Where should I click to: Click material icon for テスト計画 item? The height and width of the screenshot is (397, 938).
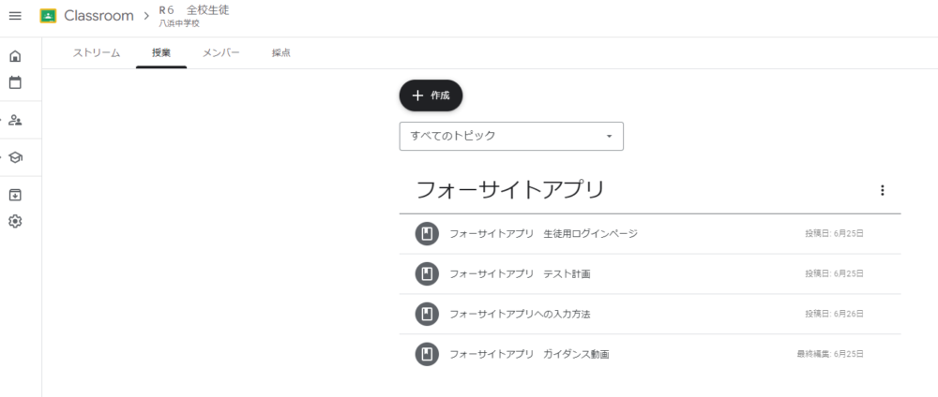(427, 274)
